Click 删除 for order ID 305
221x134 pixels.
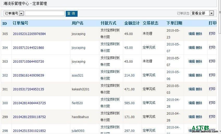199,34
